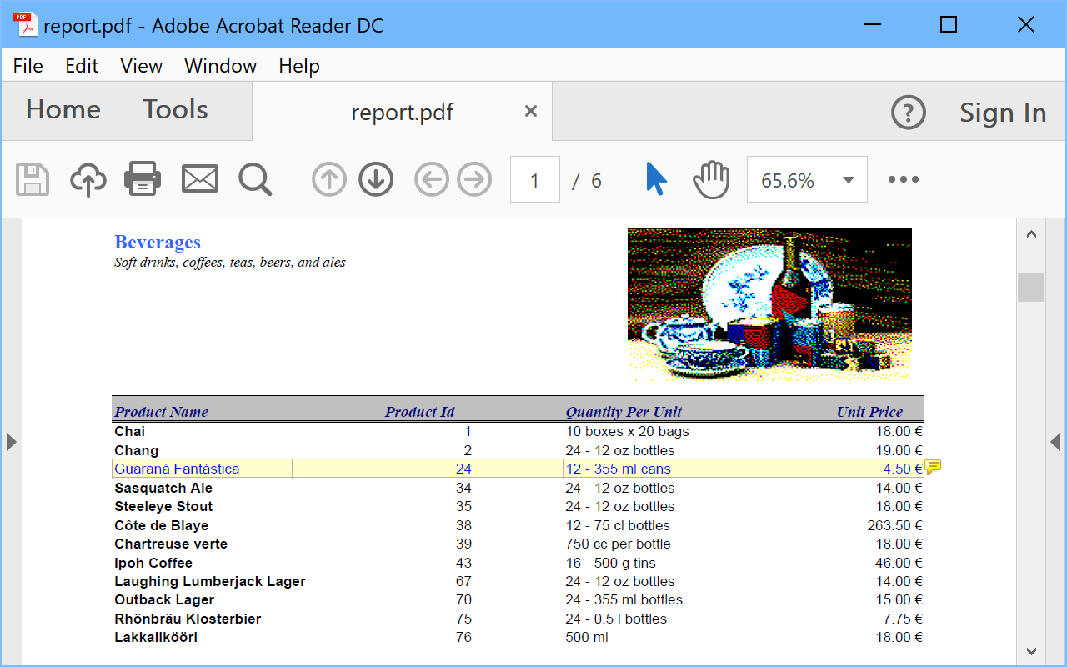Open the yellow comment note icon
The width and height of the screenshot is (1067, 667).
933,466
